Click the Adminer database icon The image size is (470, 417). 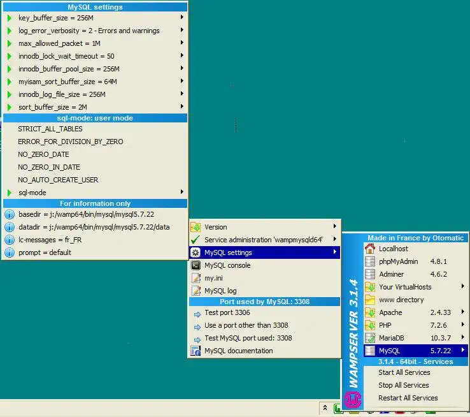370,274
